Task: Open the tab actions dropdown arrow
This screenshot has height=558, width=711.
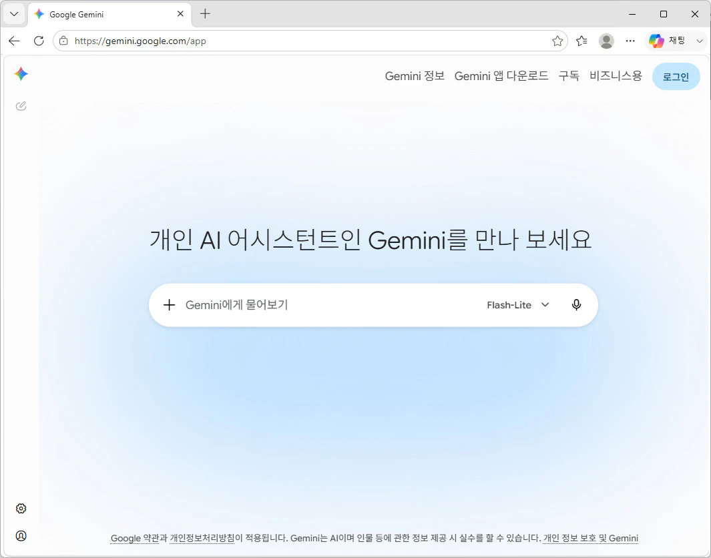Action: 14,14
